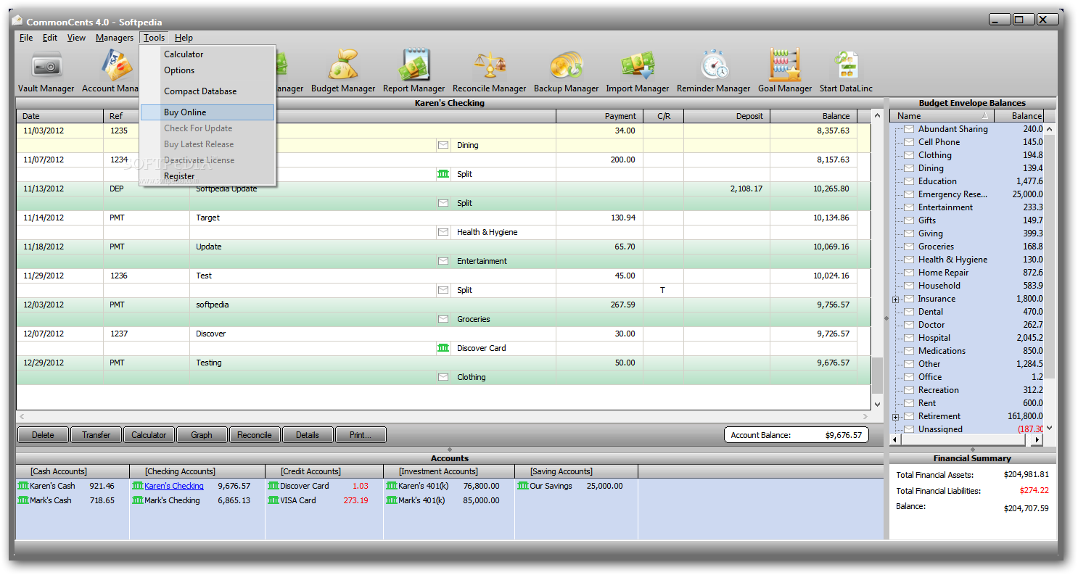Screen dimensions: 1078x575
Task: Click envelope icon beside Groceries category
Action: tap(443, 319)
